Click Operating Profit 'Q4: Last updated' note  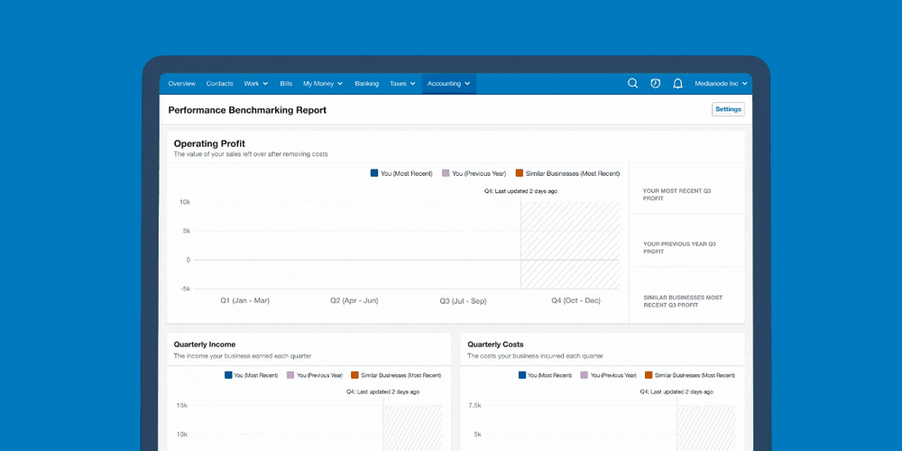click(520, 191)
